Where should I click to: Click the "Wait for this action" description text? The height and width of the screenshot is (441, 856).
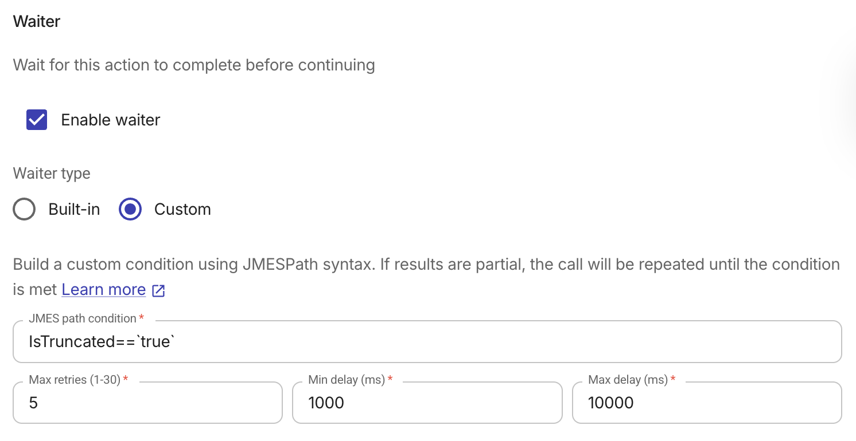tap(194, 65)
